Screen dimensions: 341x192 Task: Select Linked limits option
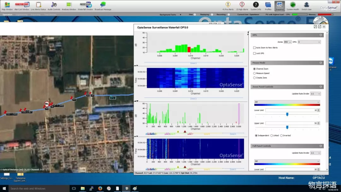coord(272,135)
